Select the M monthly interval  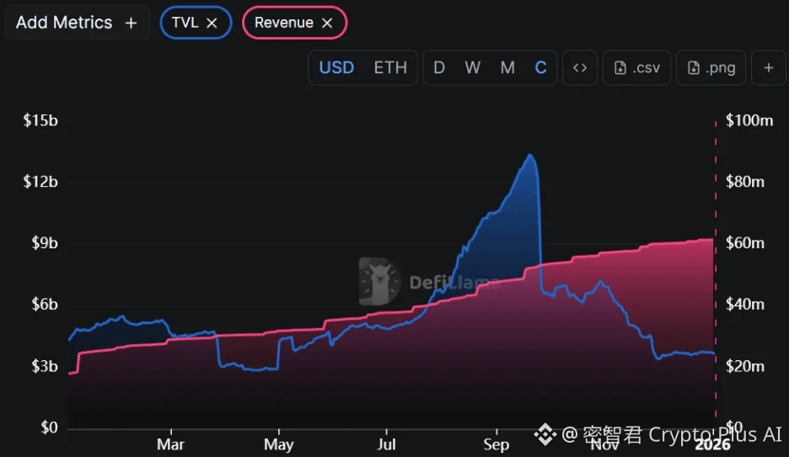click(507, 68)
